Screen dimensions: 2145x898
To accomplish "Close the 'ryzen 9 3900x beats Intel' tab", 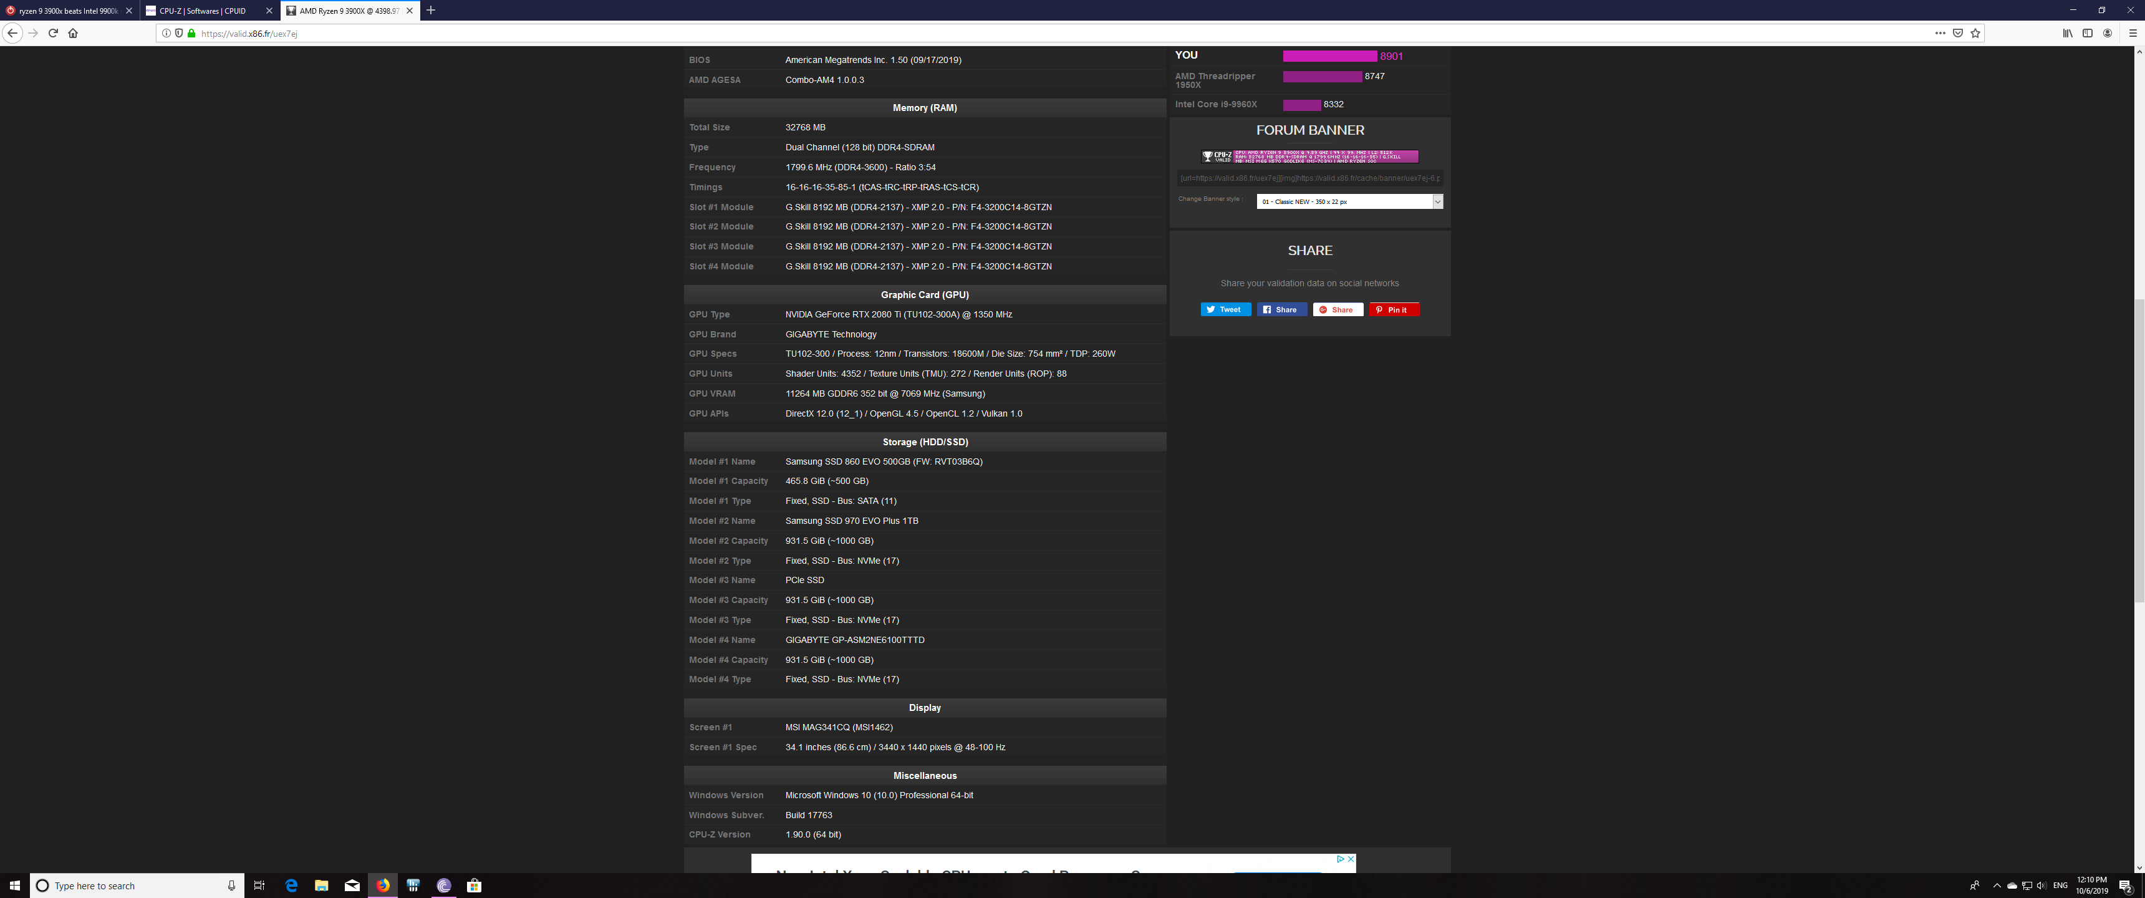I will [129, 11].
